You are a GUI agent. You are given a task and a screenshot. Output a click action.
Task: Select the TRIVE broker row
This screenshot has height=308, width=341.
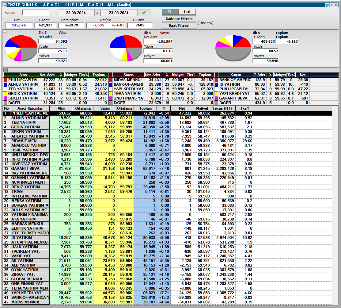168,192
